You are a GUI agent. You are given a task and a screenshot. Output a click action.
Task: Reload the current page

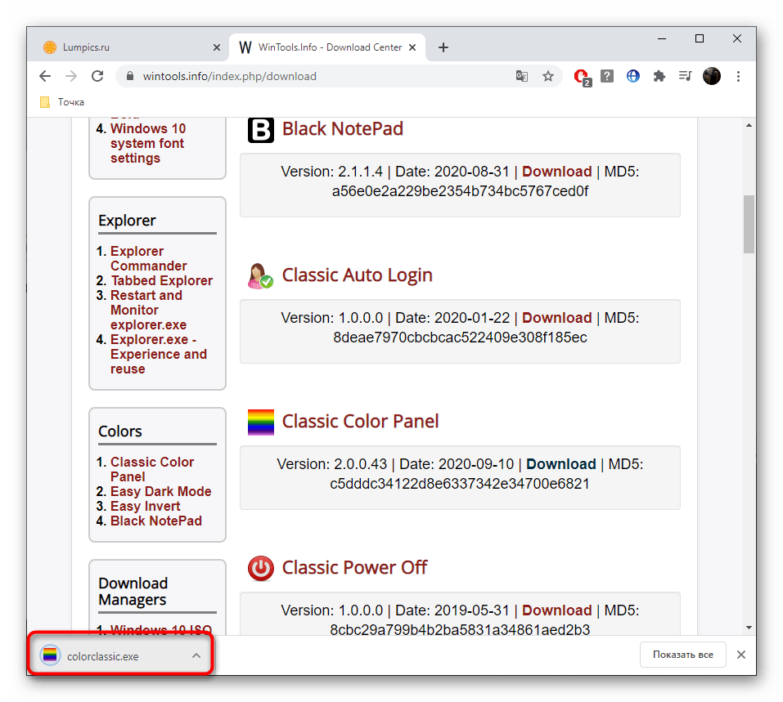(97, 76)
